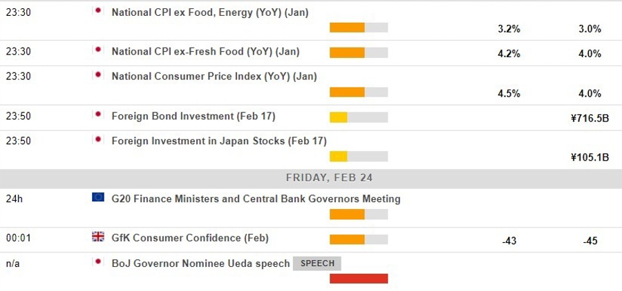Click Japan flag beside National Consumer Price Index
The width and height of the screenshot is (622, 291).
click(97, 76)
